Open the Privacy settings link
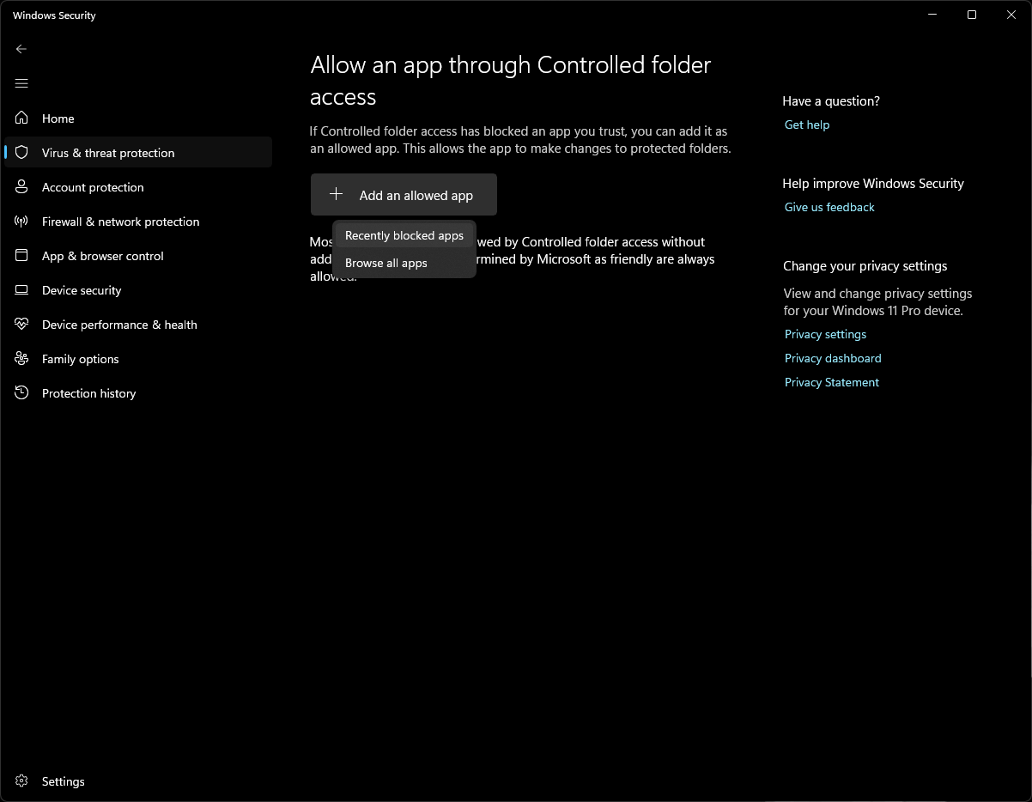Image resolution: width=1032 pixels, height=802 pixels. 825,334
